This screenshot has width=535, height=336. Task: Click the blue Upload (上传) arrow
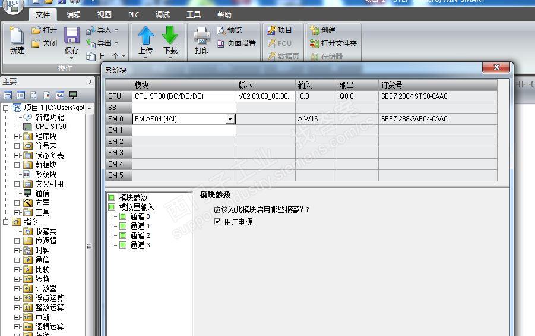145,35
